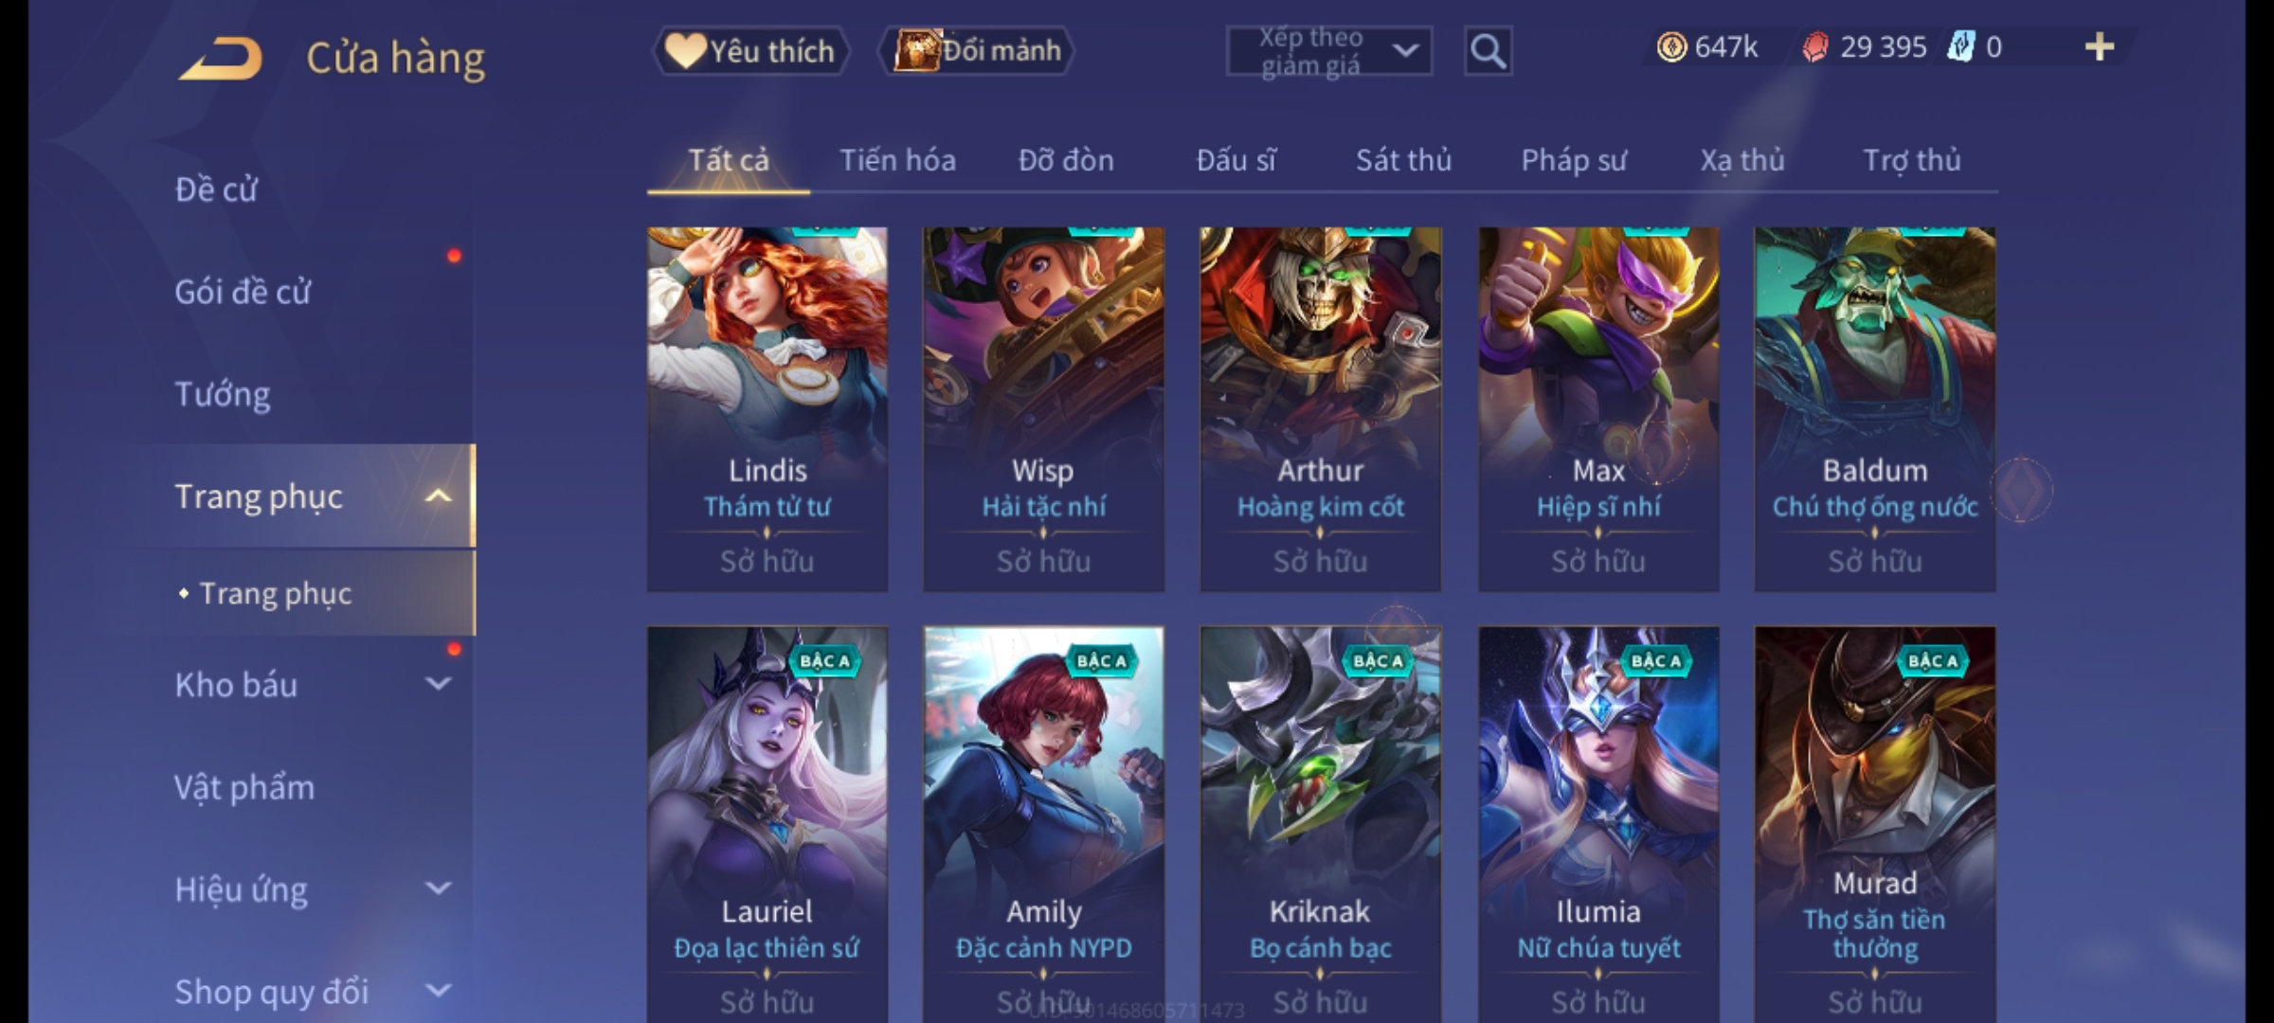The height and width of the screenshot is (1023, 2274).
Task: Open the Tướng menu item
Action: [223, 393]
